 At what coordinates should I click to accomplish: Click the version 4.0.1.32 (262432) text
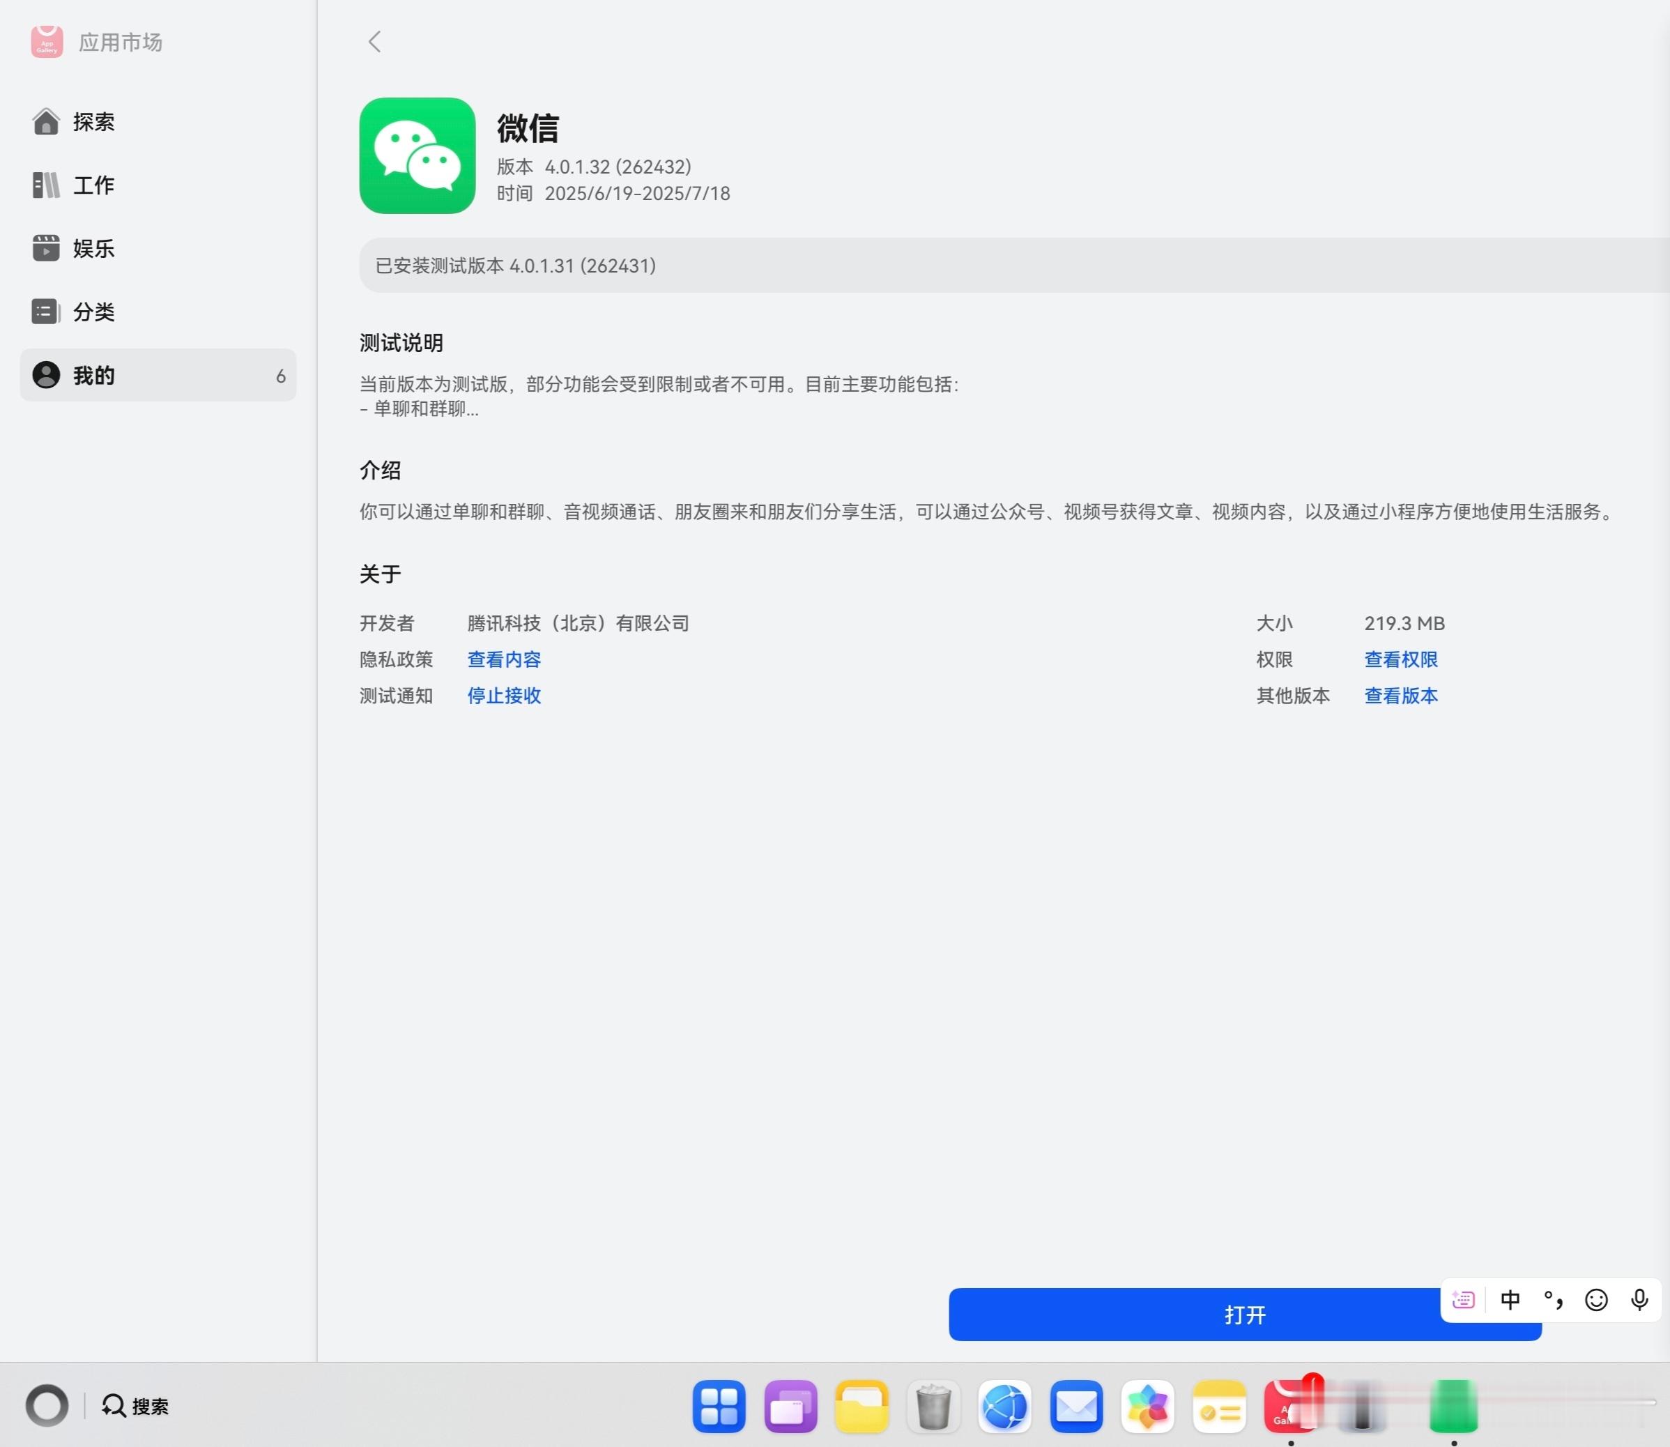point(618,167)
